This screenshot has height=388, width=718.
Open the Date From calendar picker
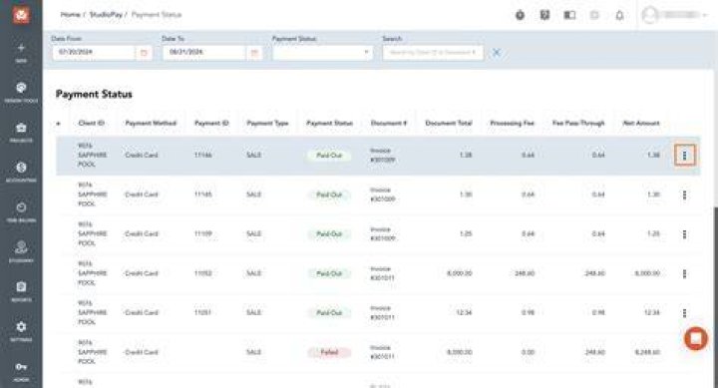(144, 53)
